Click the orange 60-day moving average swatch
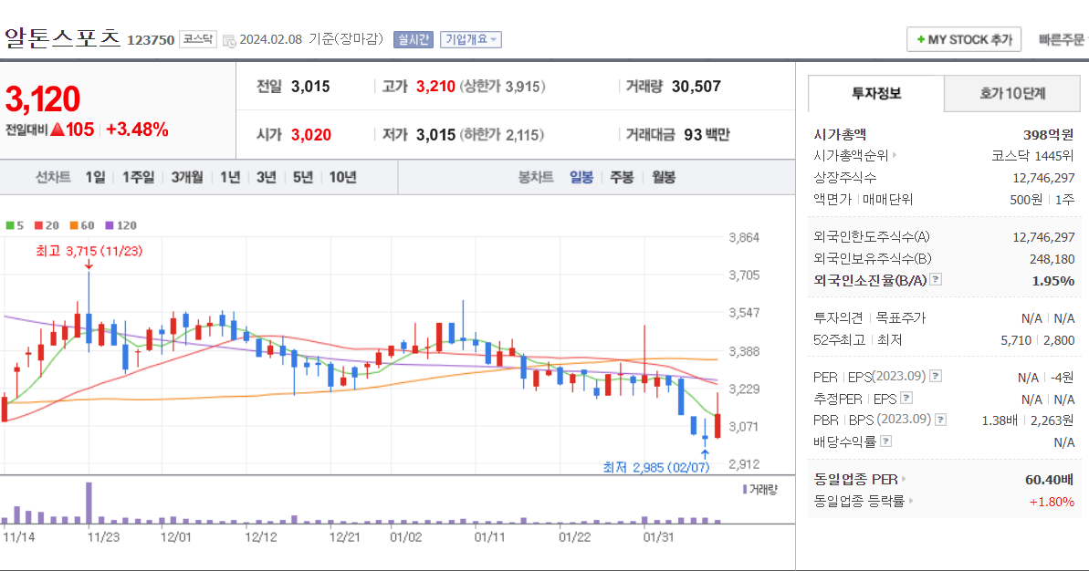This screenshot has height=571, width=1089. coord(74,225)
